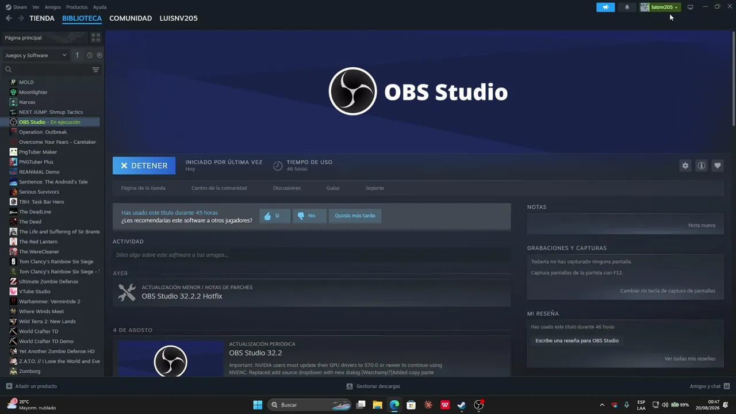Choose Quizás más tarde
736x414 pixels.
(355, 216)
